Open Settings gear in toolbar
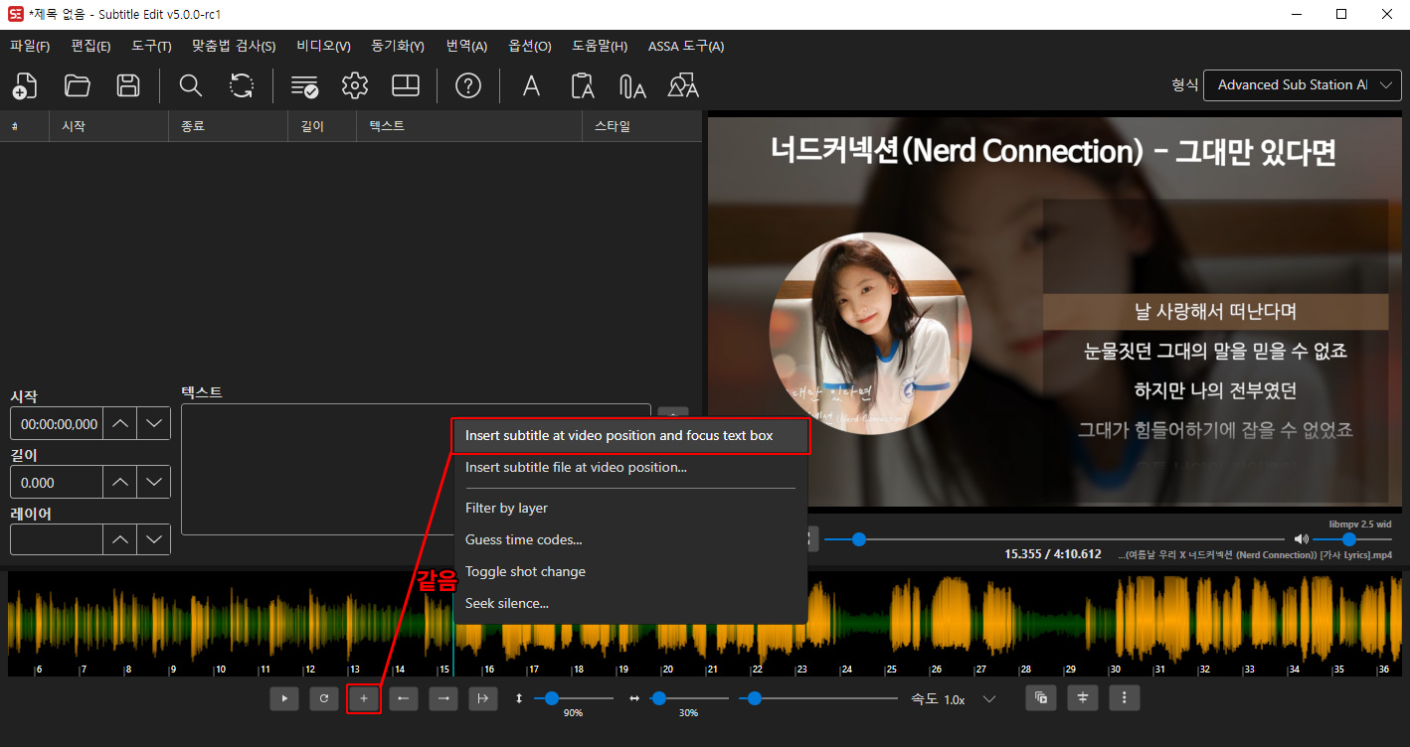The height and width of the screenshot is (747, 1410). tap(355, 85)
